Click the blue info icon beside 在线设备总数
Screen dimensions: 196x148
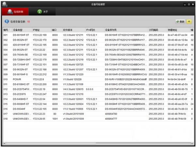point(7,21)
